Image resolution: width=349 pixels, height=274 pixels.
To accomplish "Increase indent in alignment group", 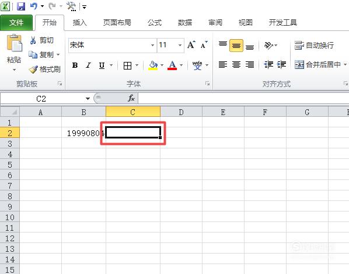I will coord(281,65).
